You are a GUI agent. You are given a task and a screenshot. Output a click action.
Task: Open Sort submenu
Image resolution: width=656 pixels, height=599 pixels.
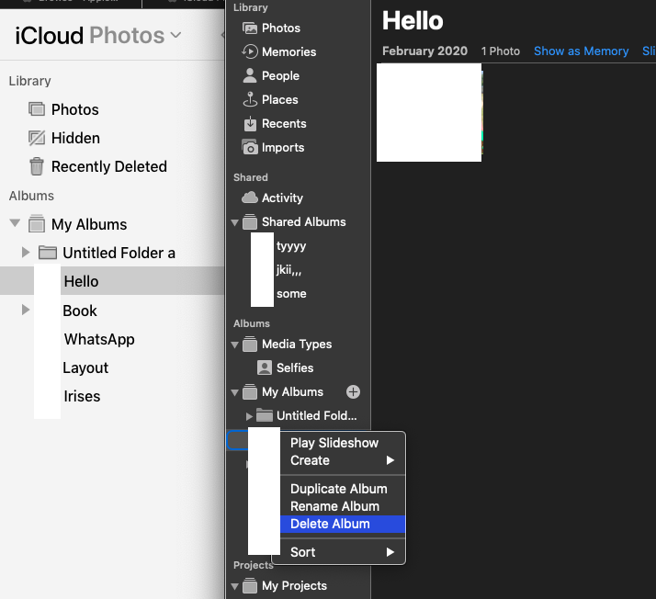pyautogui.click(x=343, y=552)
